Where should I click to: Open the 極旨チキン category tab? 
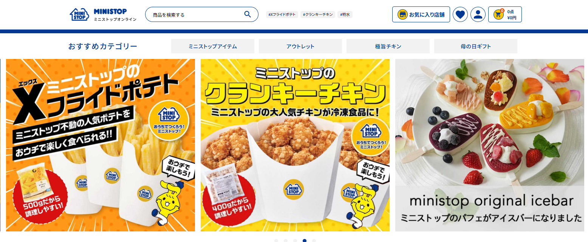tap(388, 46)
